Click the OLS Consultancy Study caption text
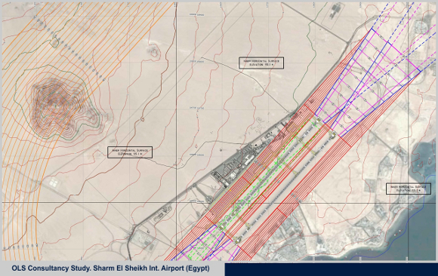This screenshot has height=276, width=438. pos(110,268)
